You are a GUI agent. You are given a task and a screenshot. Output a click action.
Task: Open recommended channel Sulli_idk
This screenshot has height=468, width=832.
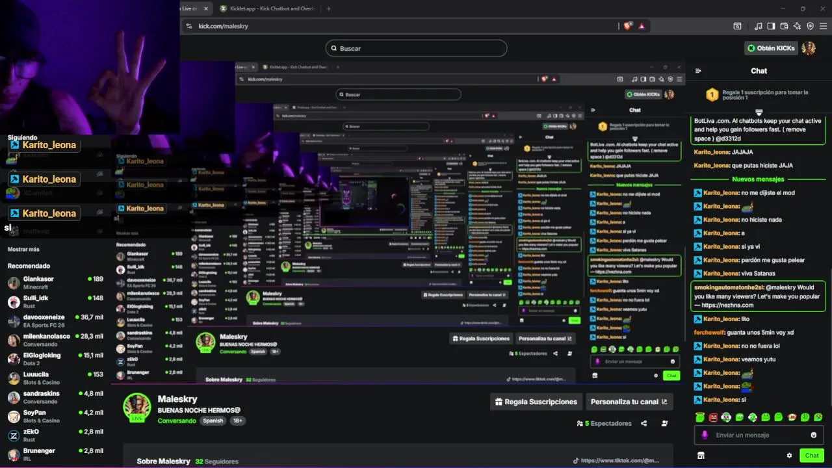[x=55, y=302]
